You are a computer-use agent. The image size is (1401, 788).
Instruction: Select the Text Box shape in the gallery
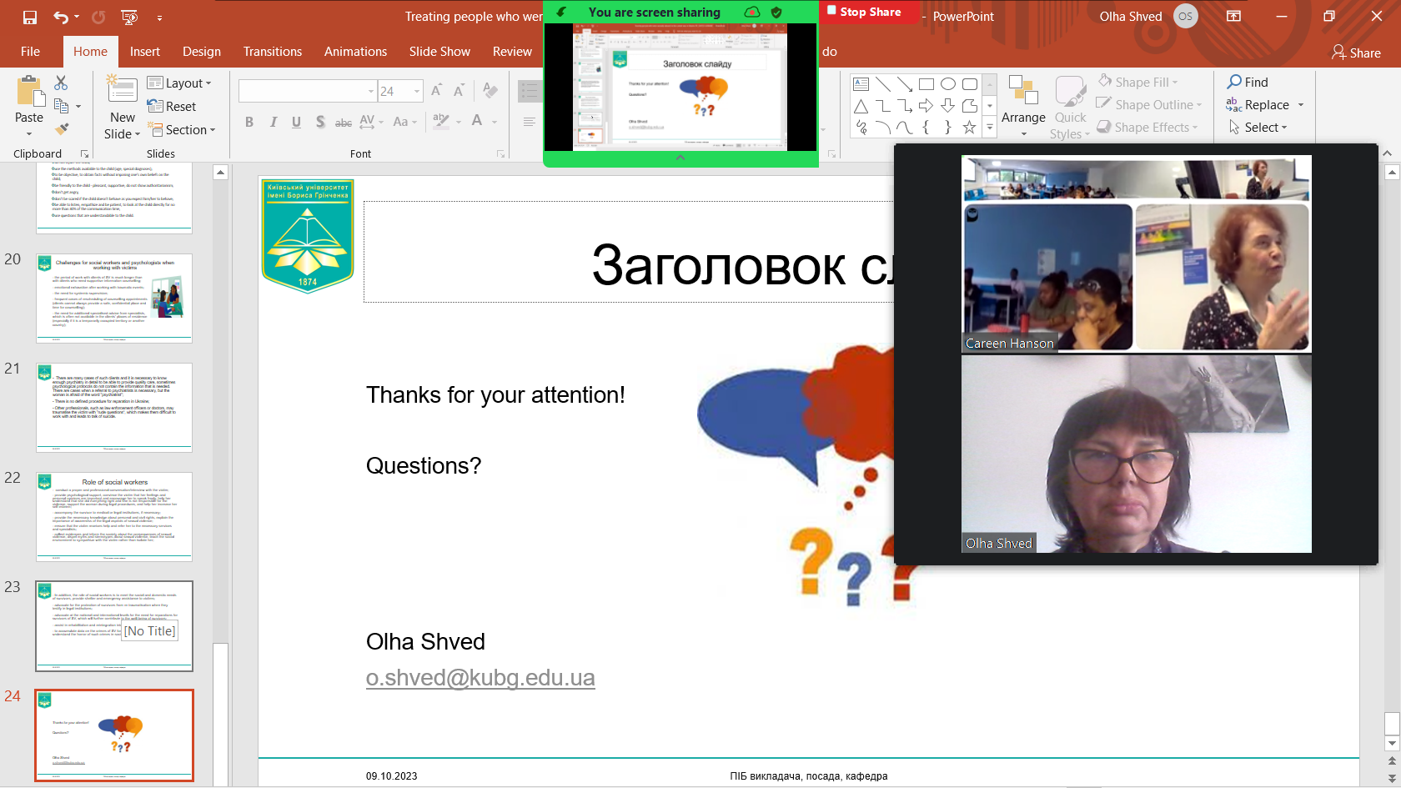(x=861, y=84)
